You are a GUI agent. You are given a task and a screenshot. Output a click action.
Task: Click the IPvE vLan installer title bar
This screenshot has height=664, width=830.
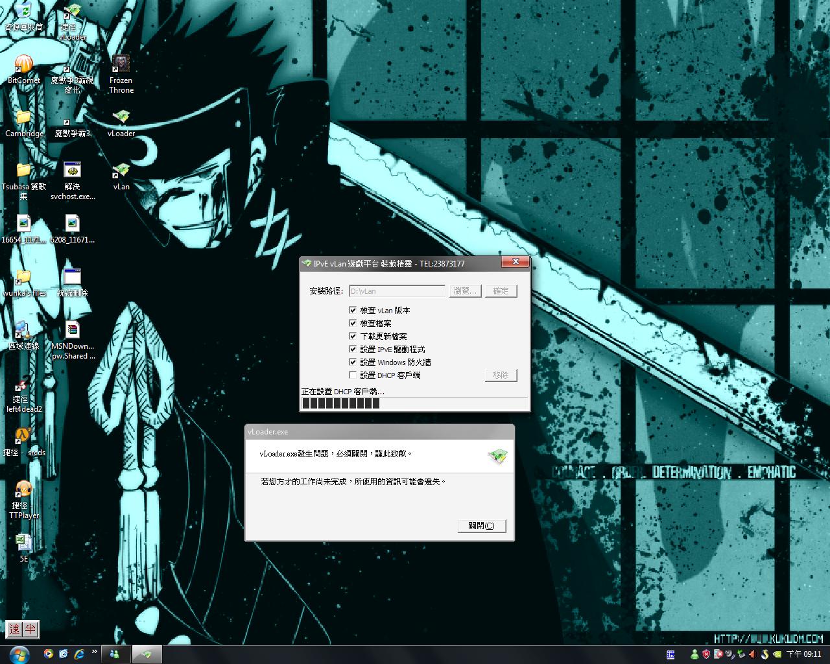(x=415, y=263)
